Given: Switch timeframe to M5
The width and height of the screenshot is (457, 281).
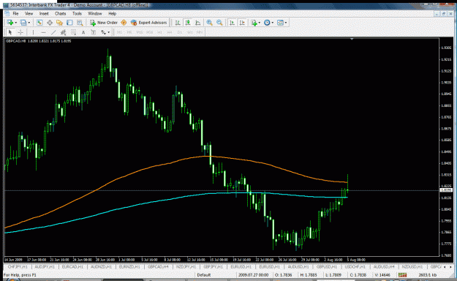Looking at the screenshot, I should (129, 32).
